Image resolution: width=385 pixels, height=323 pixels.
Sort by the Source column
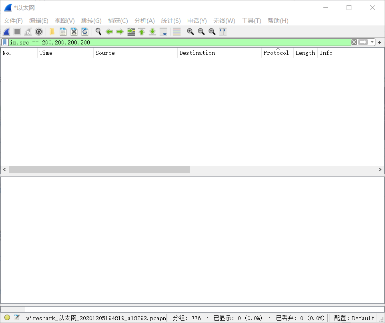135,53
